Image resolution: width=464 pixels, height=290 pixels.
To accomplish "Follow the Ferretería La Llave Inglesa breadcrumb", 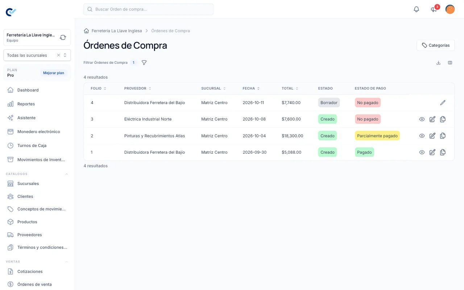I will point(117,31).
